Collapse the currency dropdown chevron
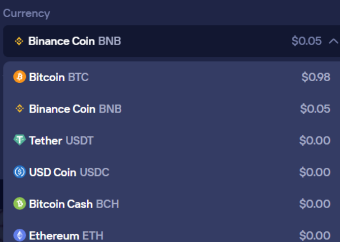 tap(333, 41)
